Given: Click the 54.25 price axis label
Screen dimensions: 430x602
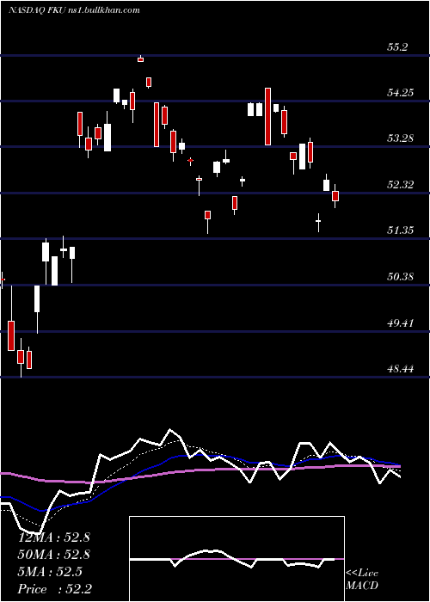Looking at the screenshot, I should pyautogui.click(x=400, y=93).
